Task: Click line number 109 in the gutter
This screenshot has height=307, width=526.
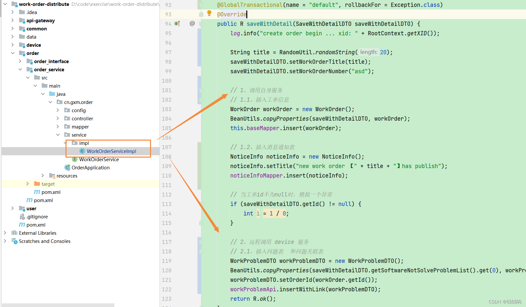Action: pyautogui.click(x=166, y=166)
